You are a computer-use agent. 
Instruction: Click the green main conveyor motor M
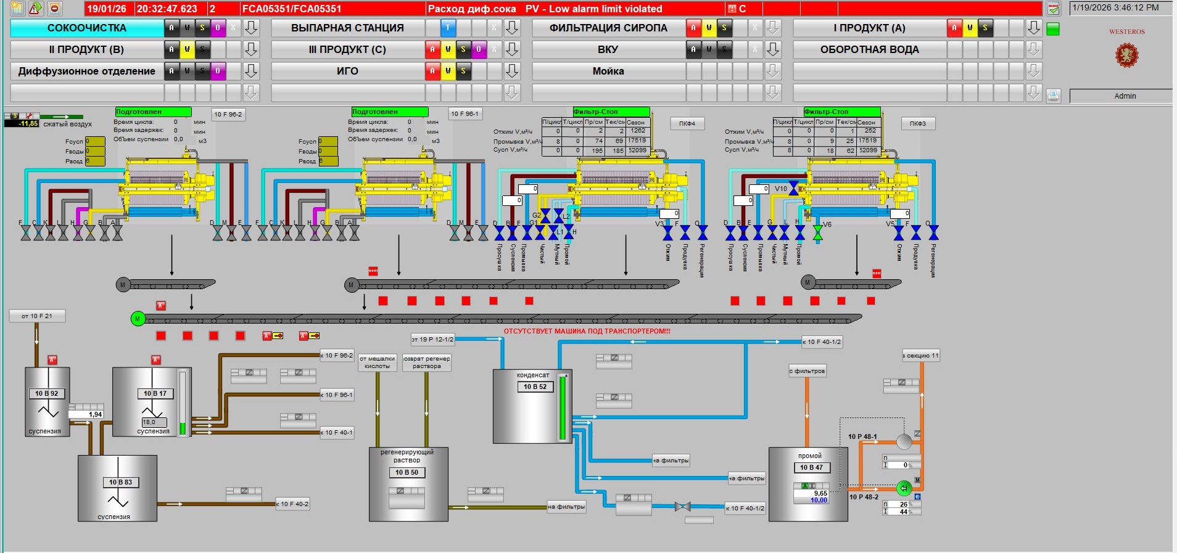tap(138, 318)
